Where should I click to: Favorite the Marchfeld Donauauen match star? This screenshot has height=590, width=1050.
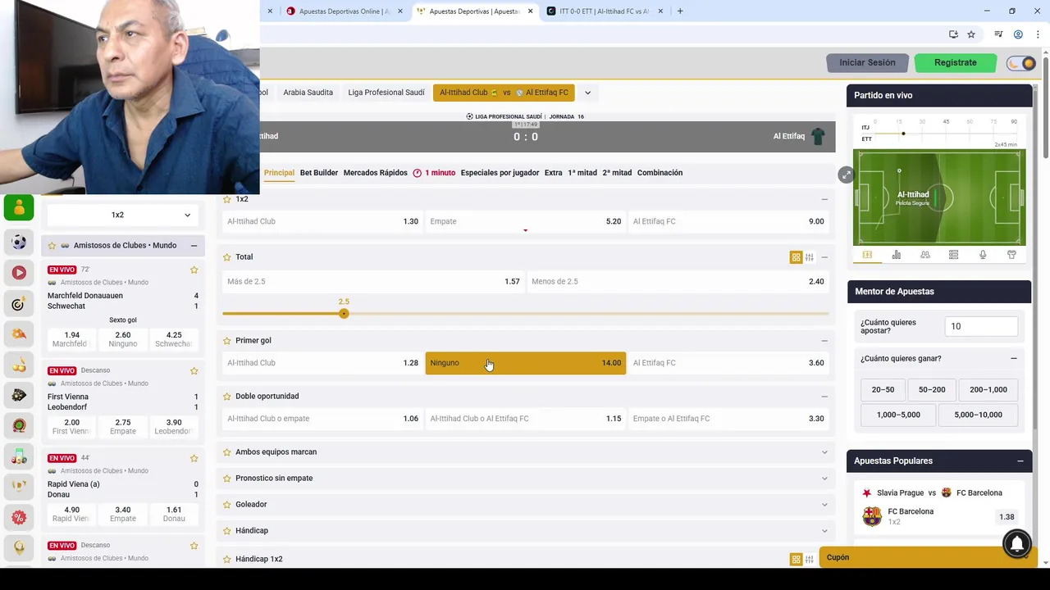194,270
